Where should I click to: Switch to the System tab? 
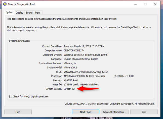[9, 12]
